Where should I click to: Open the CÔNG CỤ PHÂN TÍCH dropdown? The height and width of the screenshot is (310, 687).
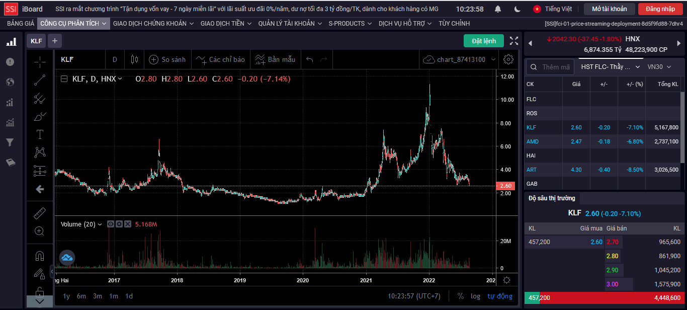pos(73,24)
